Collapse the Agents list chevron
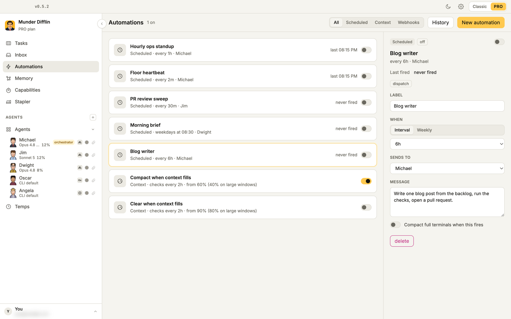Viewport: 511px width, 319px height. coord(93,130)
